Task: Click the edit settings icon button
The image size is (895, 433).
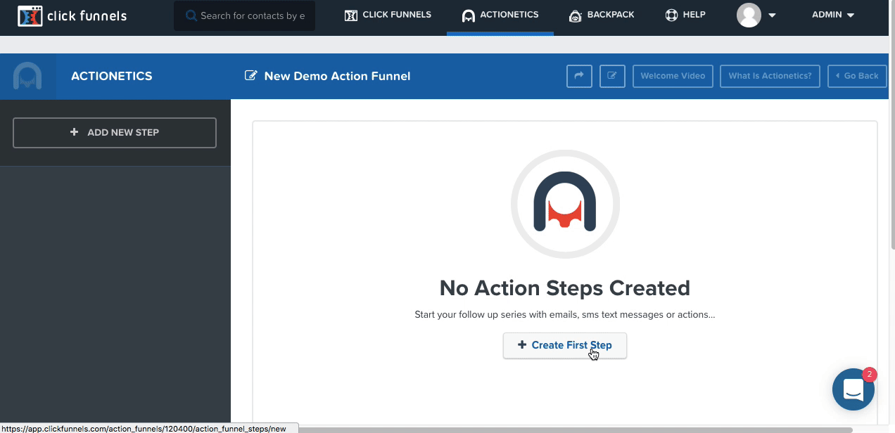Action: click(x=612, y=76)
